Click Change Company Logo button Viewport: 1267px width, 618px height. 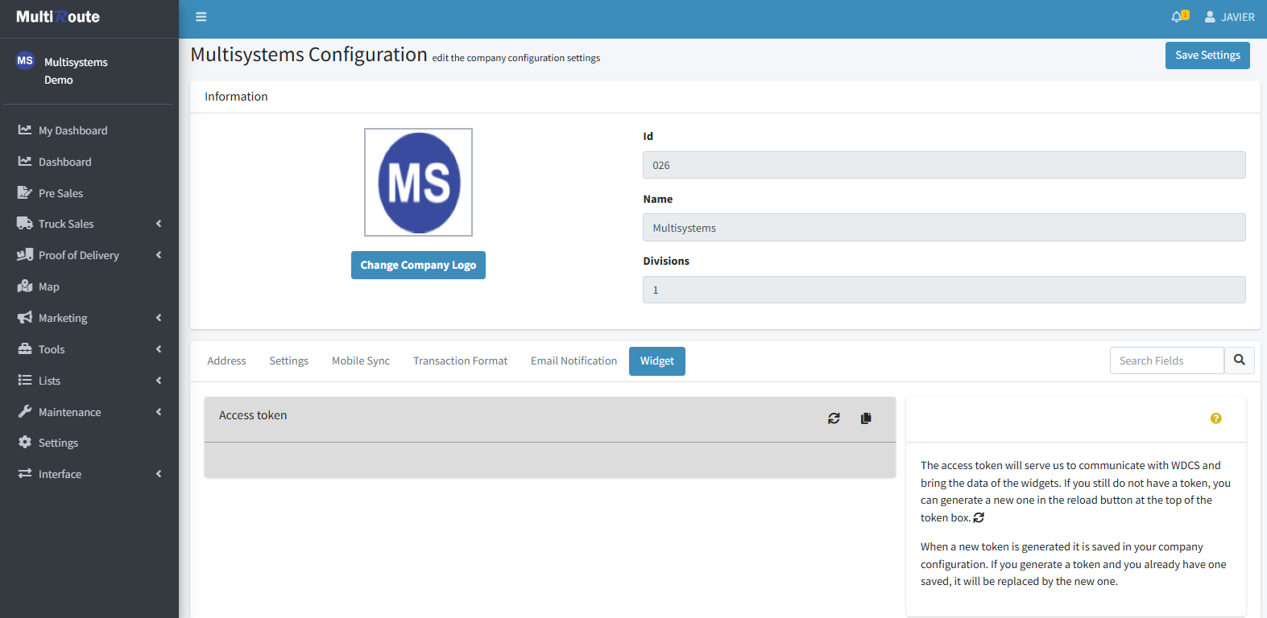coord(418,265)
